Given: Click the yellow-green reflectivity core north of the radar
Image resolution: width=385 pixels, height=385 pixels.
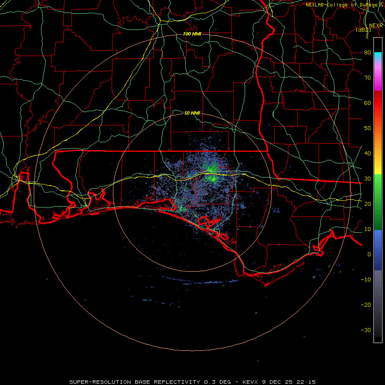Looking at the screenshot, I should [x=213, y=179].
